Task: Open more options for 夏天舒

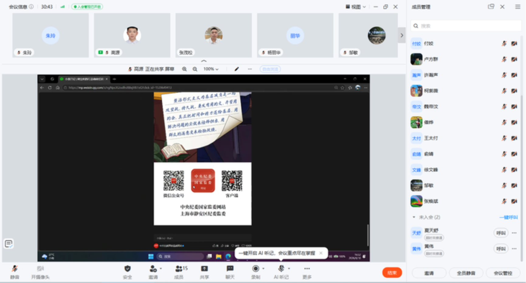Action: pos(514,233)
